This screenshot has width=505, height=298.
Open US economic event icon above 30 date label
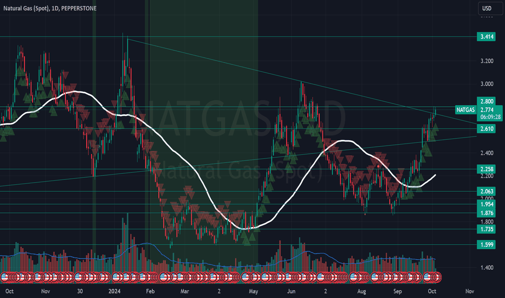[x=79, y=277]
